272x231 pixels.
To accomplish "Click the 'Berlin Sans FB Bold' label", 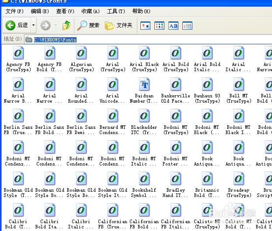I will coord(50,130).
